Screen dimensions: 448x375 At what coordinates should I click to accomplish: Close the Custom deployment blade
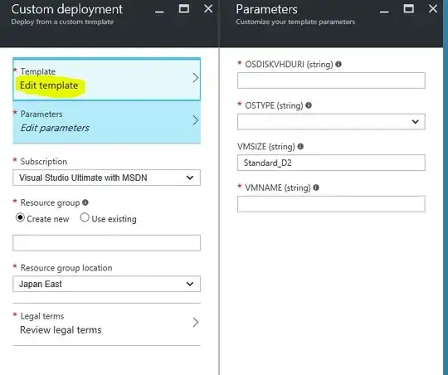pyautogui.click(x=208, y=8)
